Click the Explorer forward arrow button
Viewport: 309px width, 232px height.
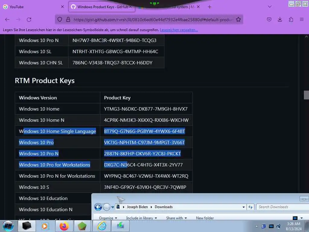click(x=107, y=207)
